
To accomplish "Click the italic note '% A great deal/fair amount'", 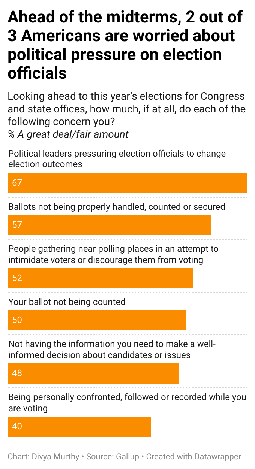I will coord(68,134).
